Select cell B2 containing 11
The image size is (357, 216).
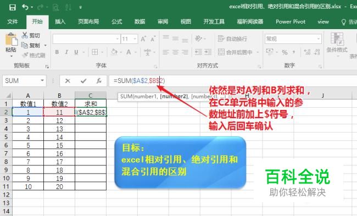pyautogui.click(x=59, y=112)
